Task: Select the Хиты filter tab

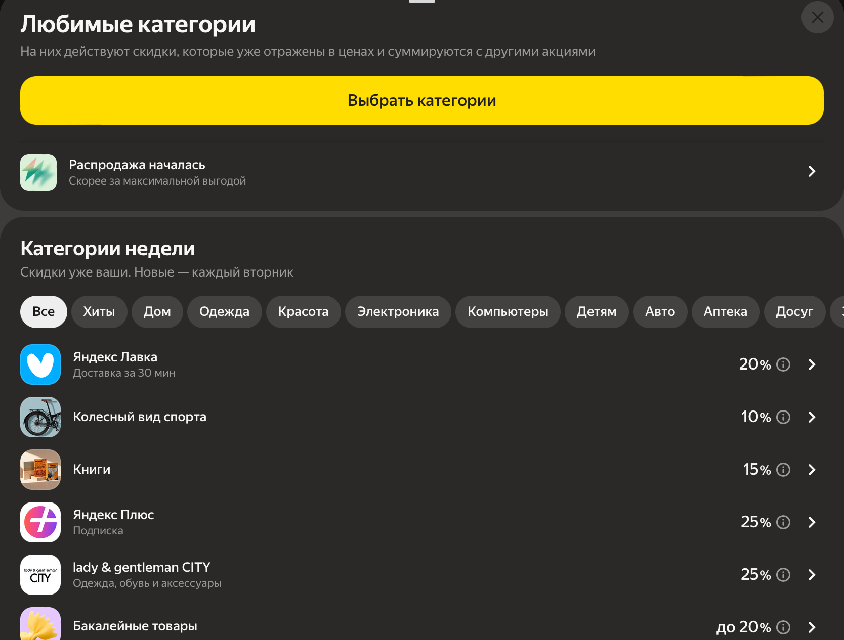Action: click(99, 312)
